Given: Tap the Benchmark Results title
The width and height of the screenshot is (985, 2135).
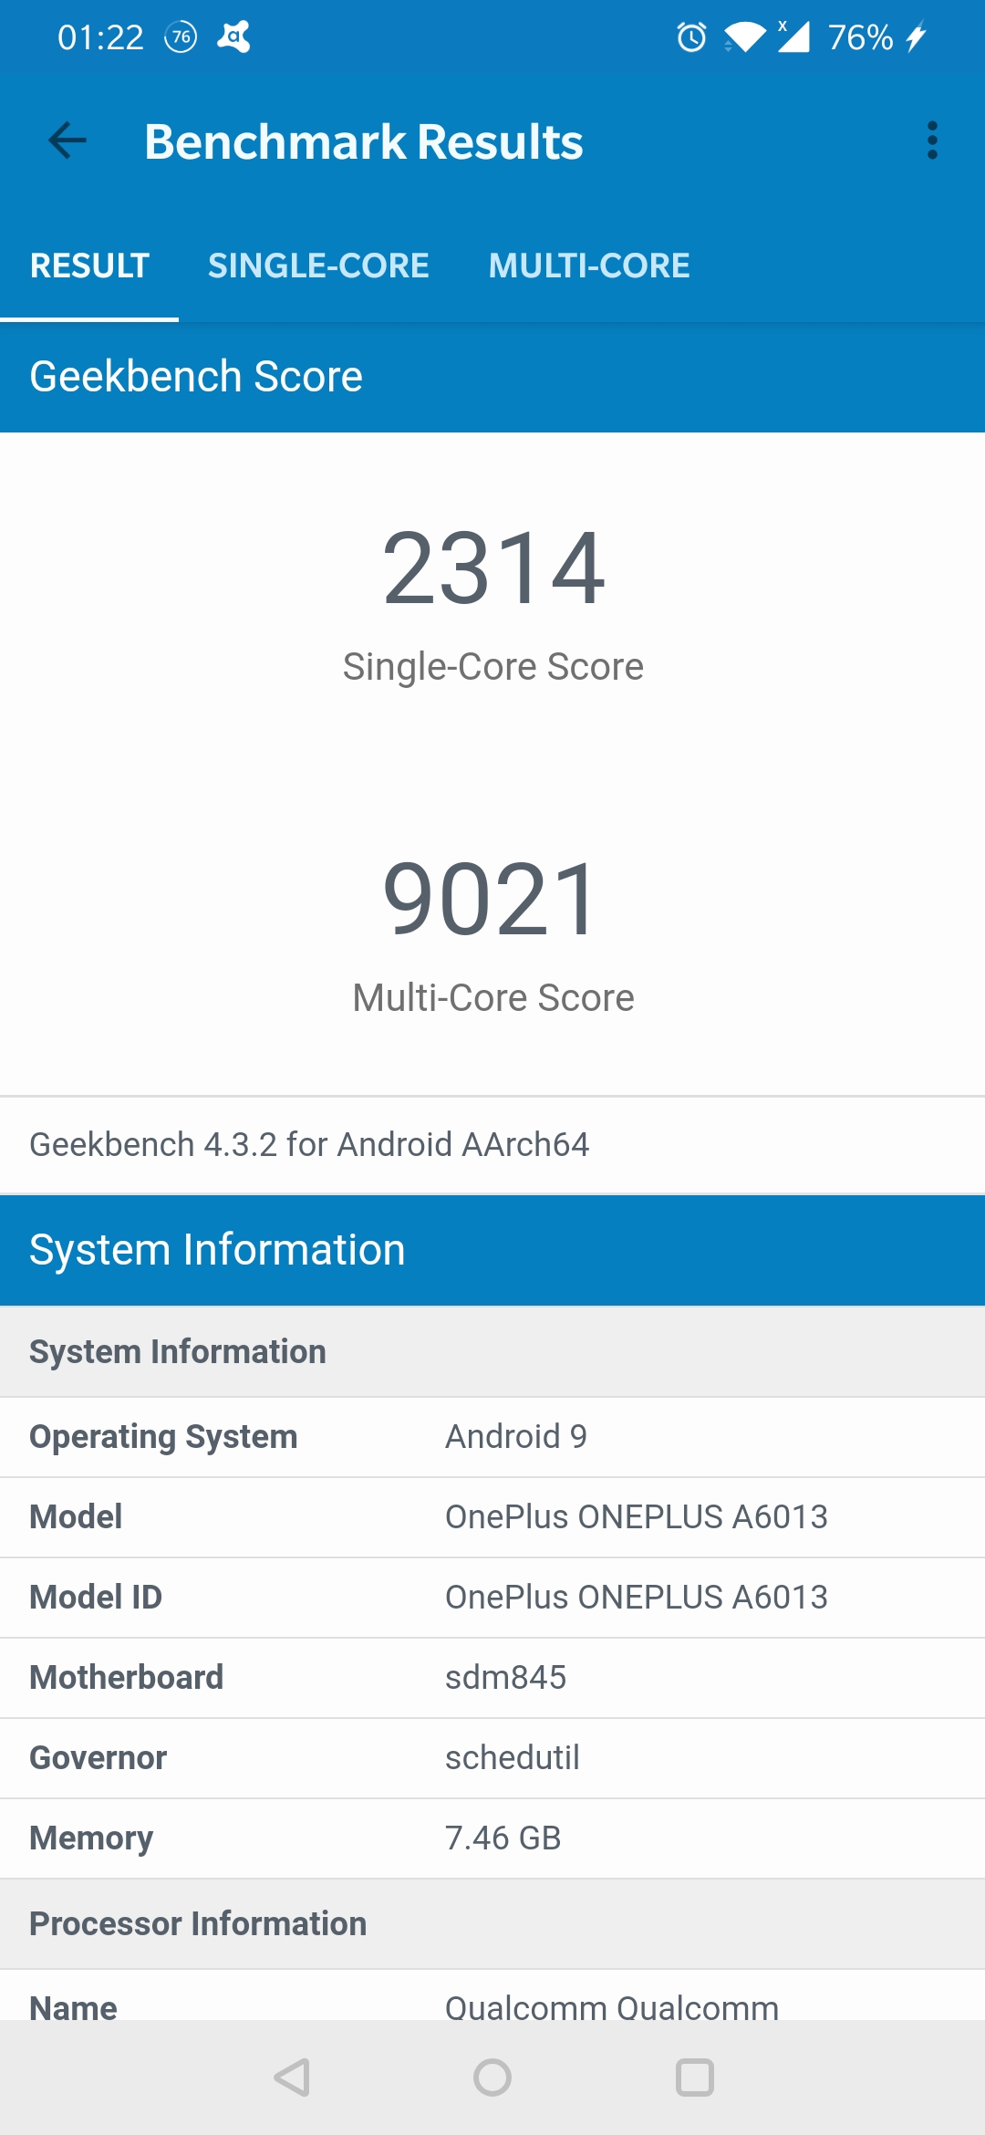Looking at the screenshot, I should tap(364, 141).
